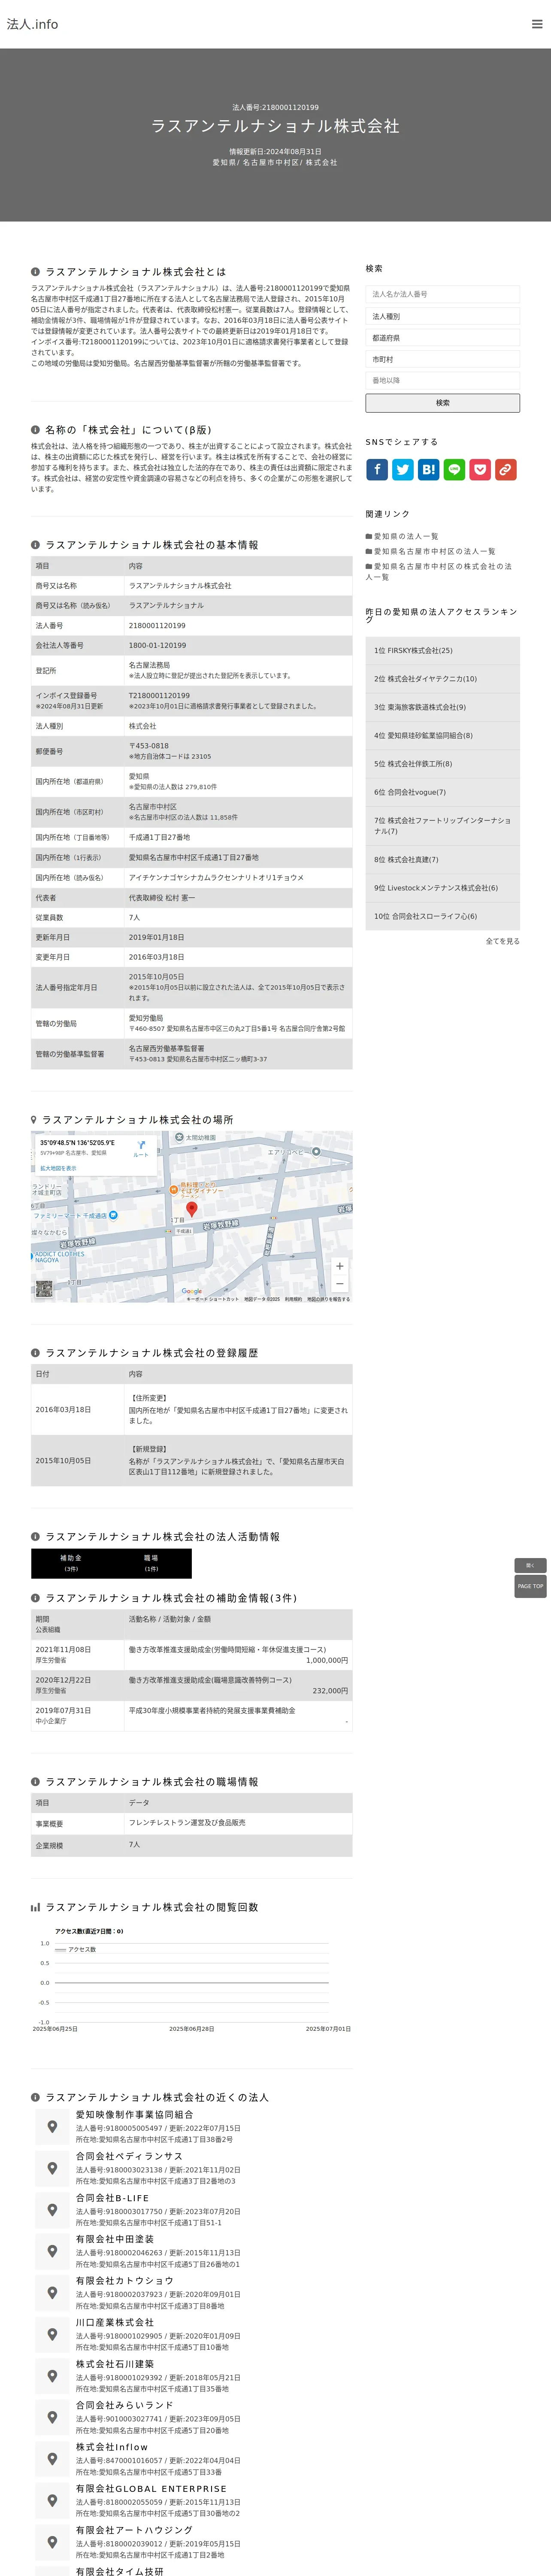The image size is (551, 2576).
Task: Open ranking 1位 FIRSKY株式会社
Action: 442,651
